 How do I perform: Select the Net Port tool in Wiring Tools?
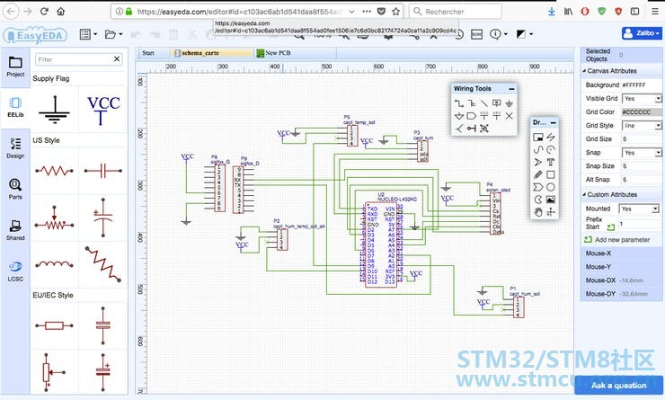(472, 116)
